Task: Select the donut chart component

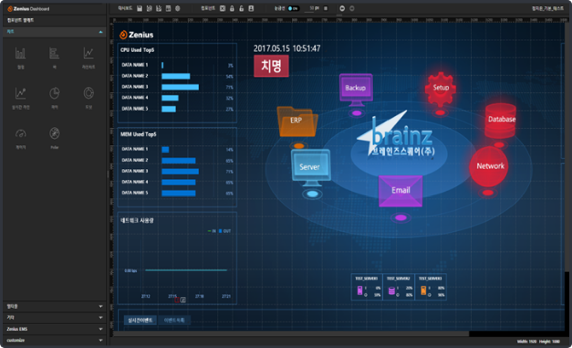Action: [x=88, y=93]
